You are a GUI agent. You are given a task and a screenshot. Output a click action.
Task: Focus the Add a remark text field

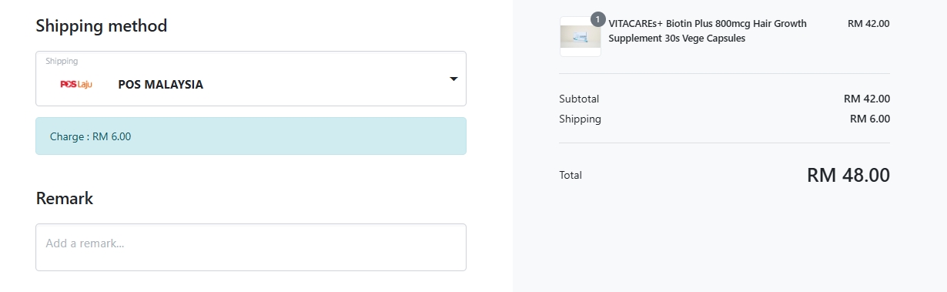pyautogui.click(x=251, y=247)
